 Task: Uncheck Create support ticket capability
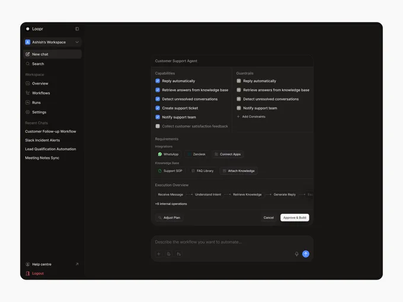click(158, 108)
